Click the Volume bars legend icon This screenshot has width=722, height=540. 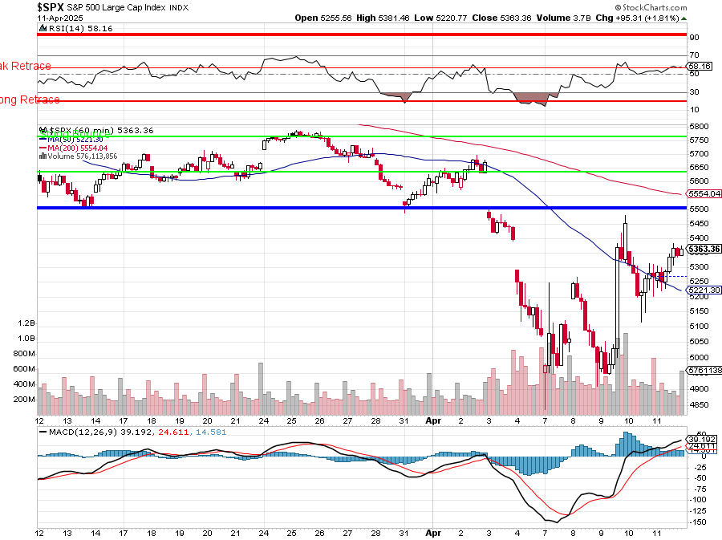pyautogui.click(x=40, y=156)
